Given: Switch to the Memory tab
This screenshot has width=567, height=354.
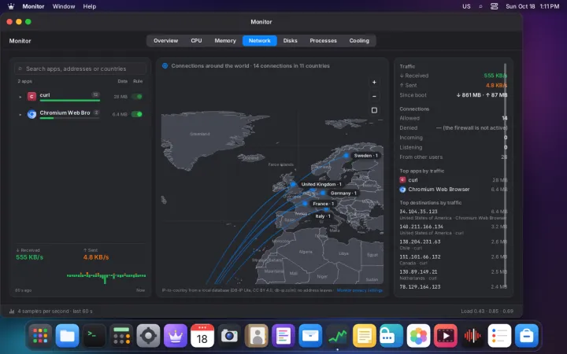Looking at the screenshot, I should (225, 40).
